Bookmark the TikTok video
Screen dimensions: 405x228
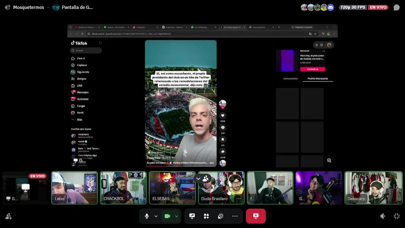(x=223, y=139)
